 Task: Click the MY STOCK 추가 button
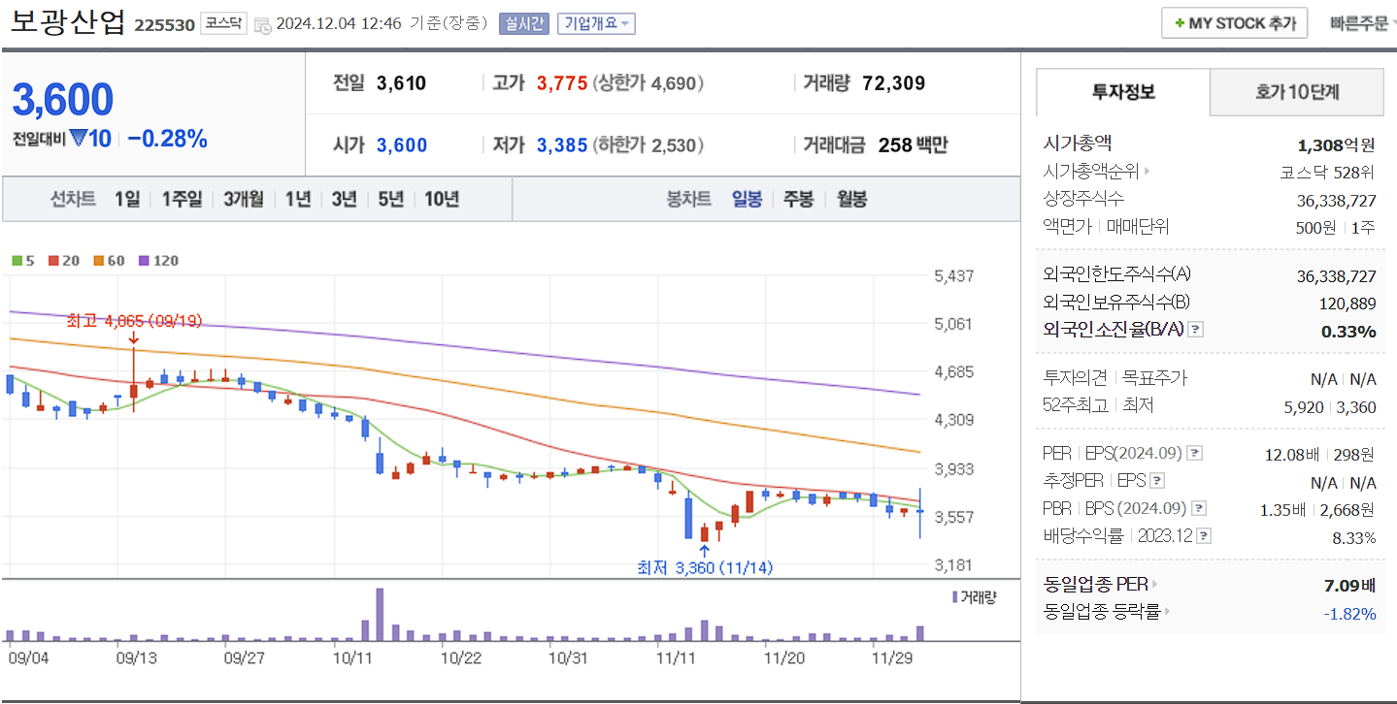(x=1233, y=22)
